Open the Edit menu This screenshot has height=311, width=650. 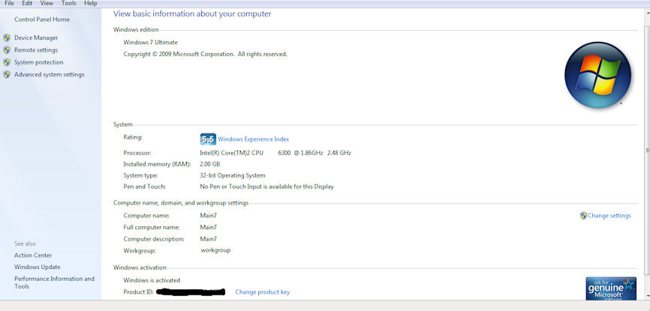(27, 3)
